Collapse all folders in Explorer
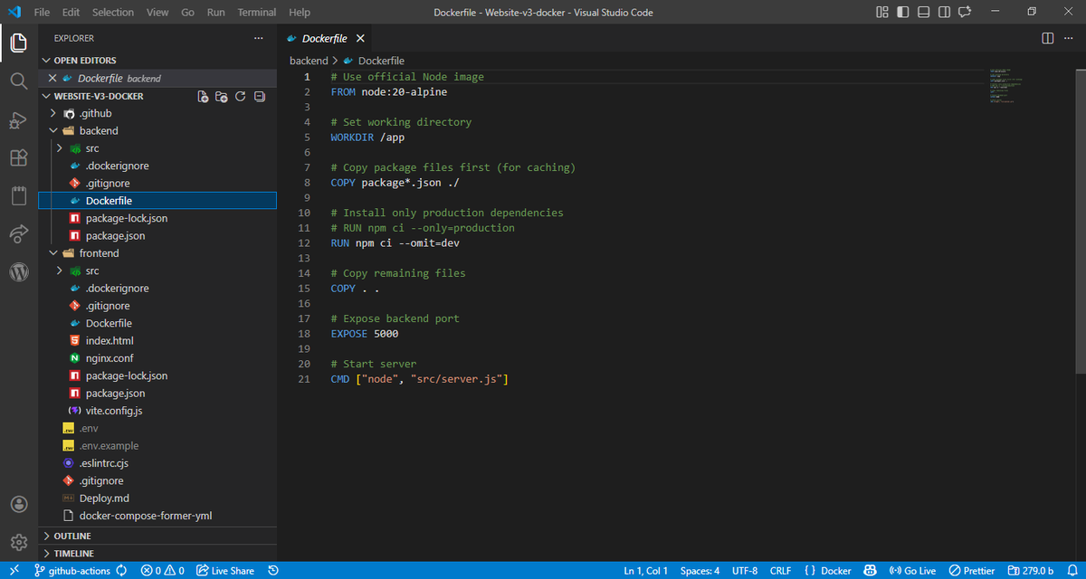The width and height of the screenshot is (1086, 579). pos(260,97)
